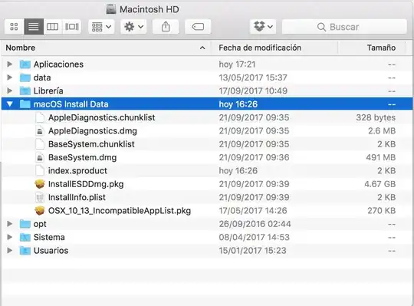
Task: Click the macOS Install Data row name
Action: [x=71, y=104]
